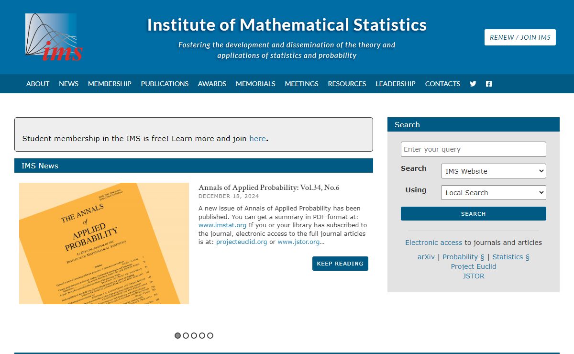The image size is (574, 354).
Task: Select the fourth carousel dot
Action: click(202, 335)
